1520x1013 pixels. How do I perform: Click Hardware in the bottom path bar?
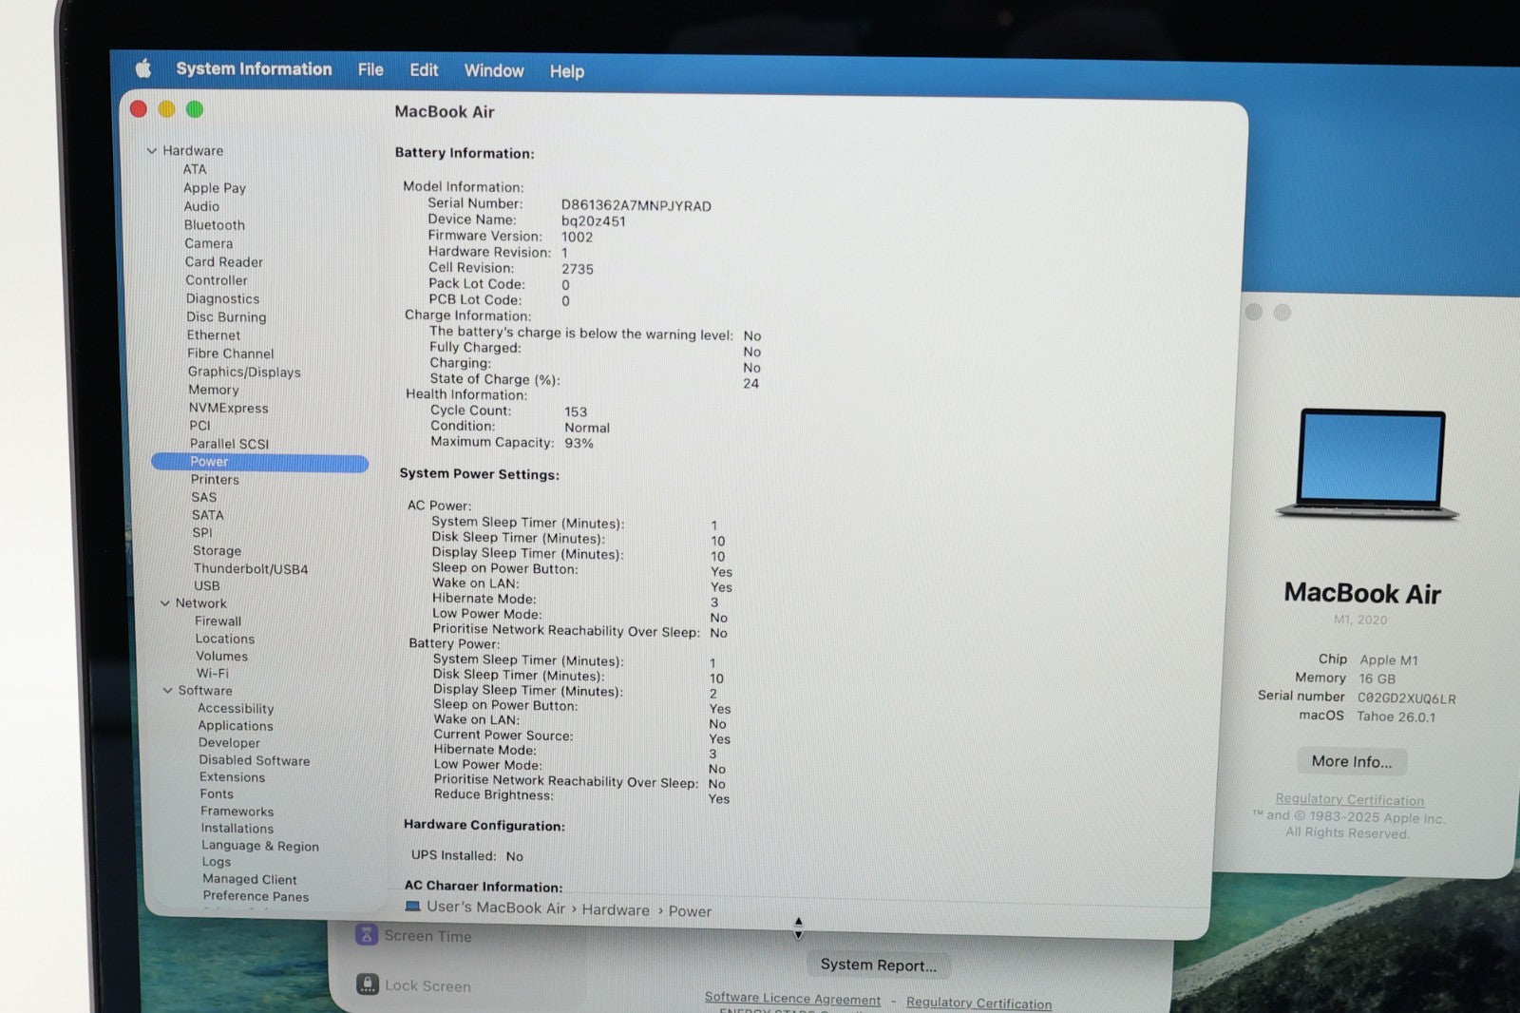coord(616,909)
